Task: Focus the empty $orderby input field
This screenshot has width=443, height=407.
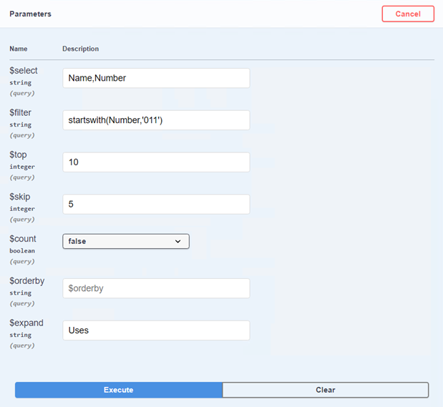Action: 156,288
